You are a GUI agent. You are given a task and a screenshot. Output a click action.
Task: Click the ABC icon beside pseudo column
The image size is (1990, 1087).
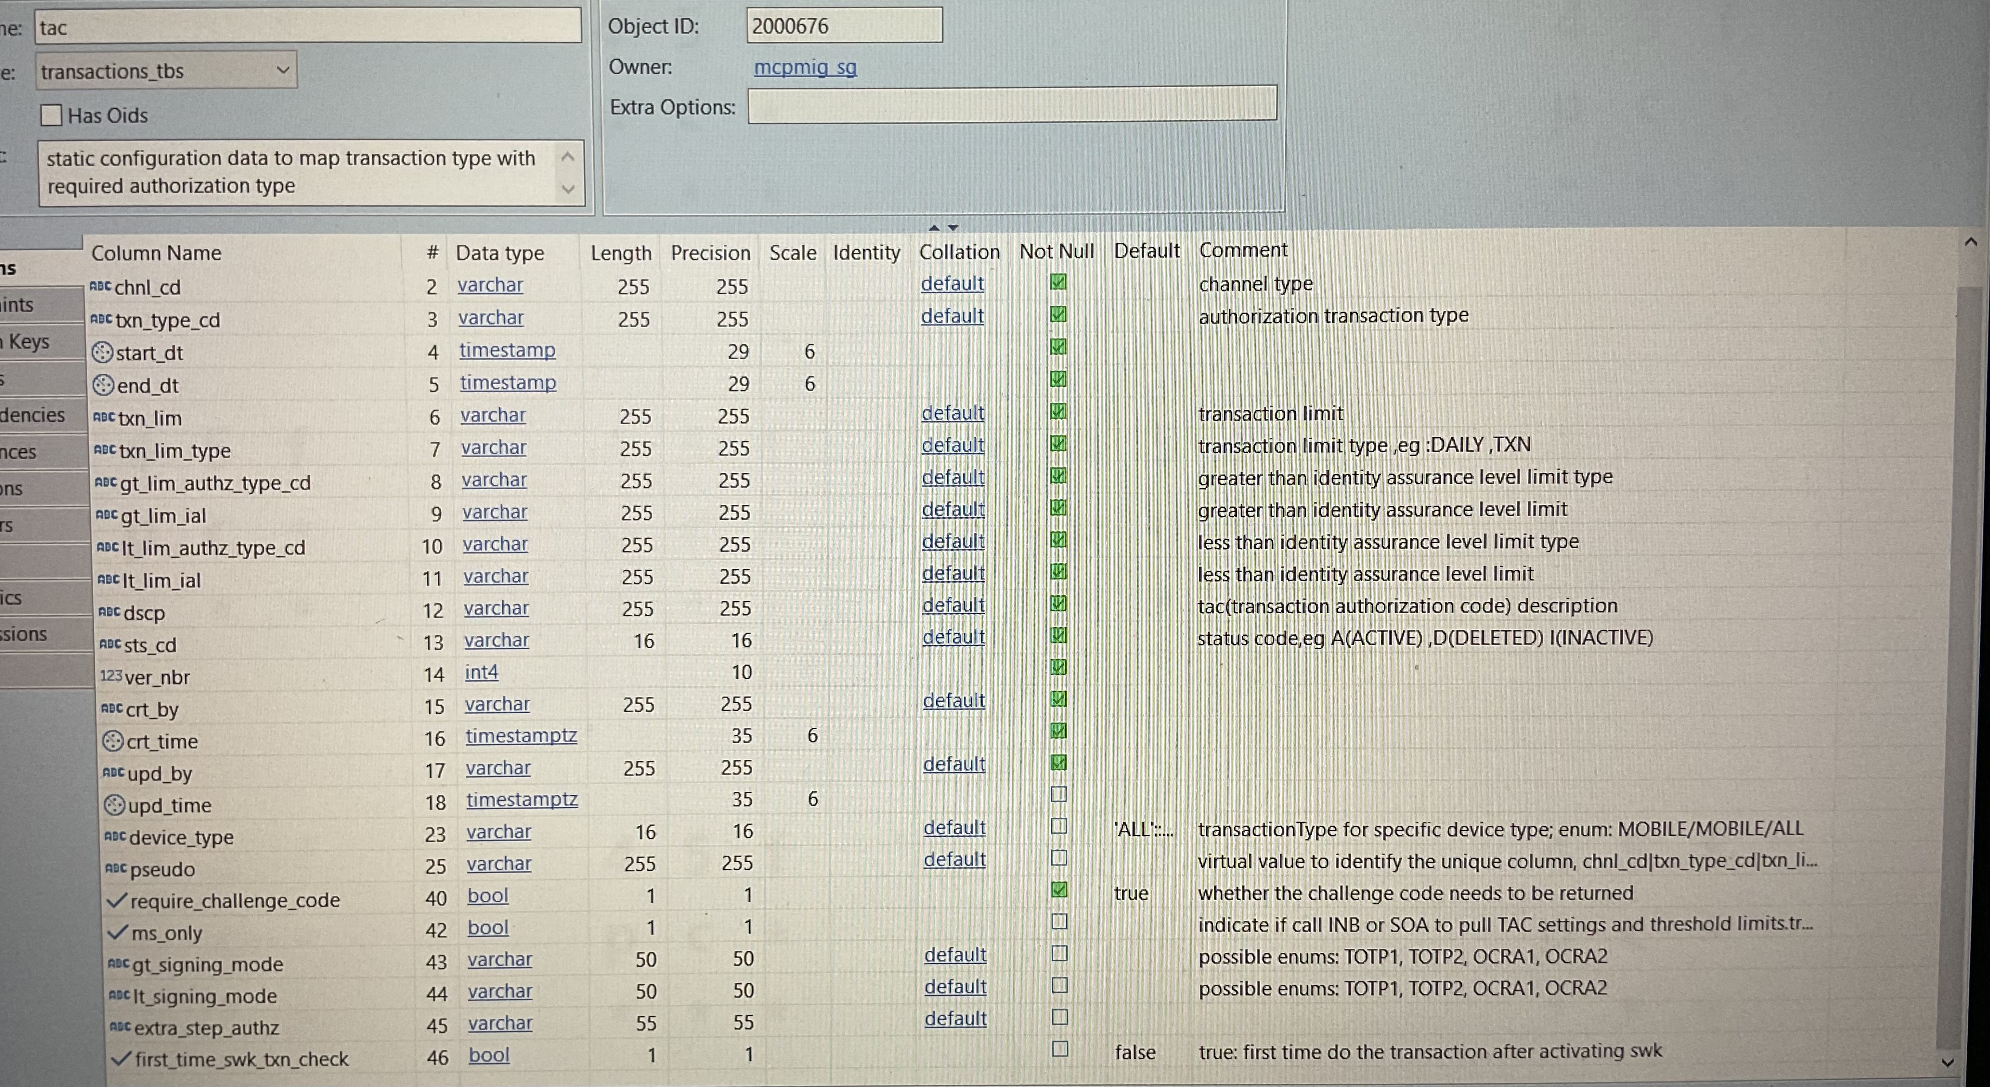[x=115, y=869]
